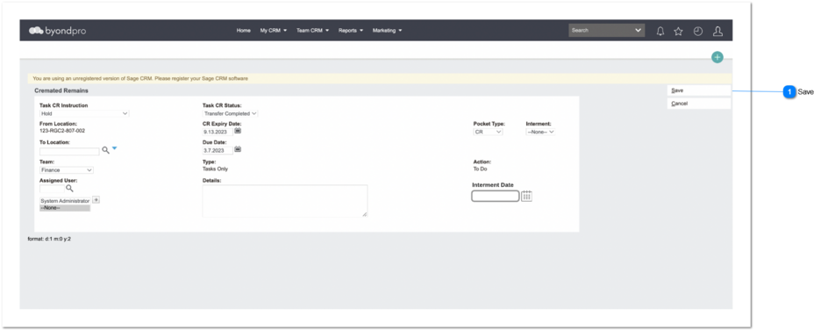Viewport: 821px width, 331px height.
Task: Open the Interment dropdown
Action: 540,132
